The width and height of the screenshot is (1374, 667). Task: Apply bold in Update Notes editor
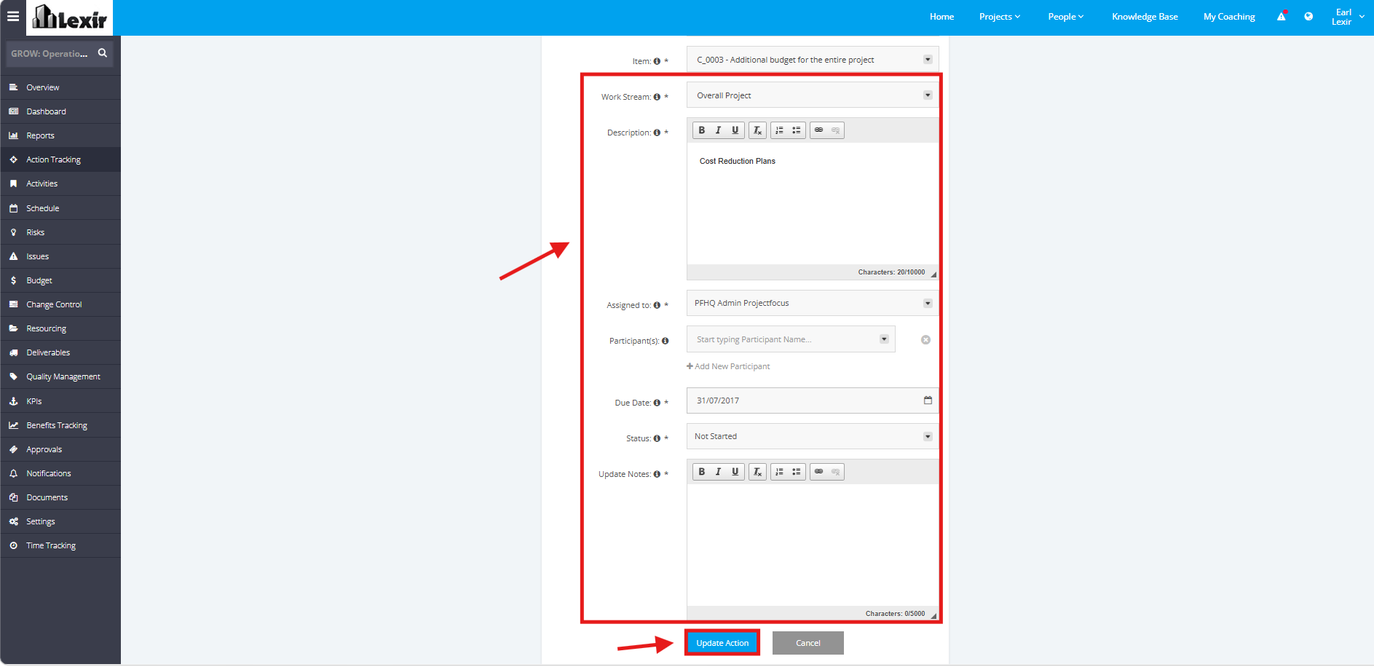tap(702, 472)
